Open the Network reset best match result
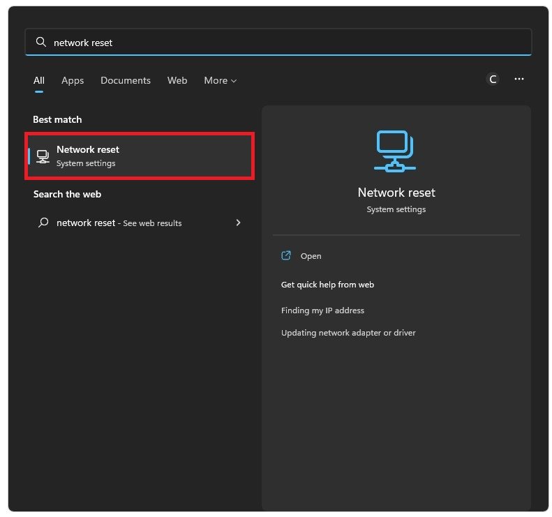552x517 pixels. tap(140, 156)
